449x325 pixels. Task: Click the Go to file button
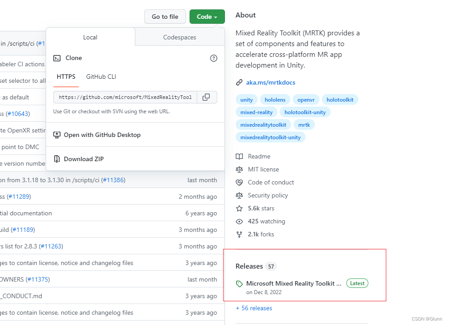click(x=165, y=17)
